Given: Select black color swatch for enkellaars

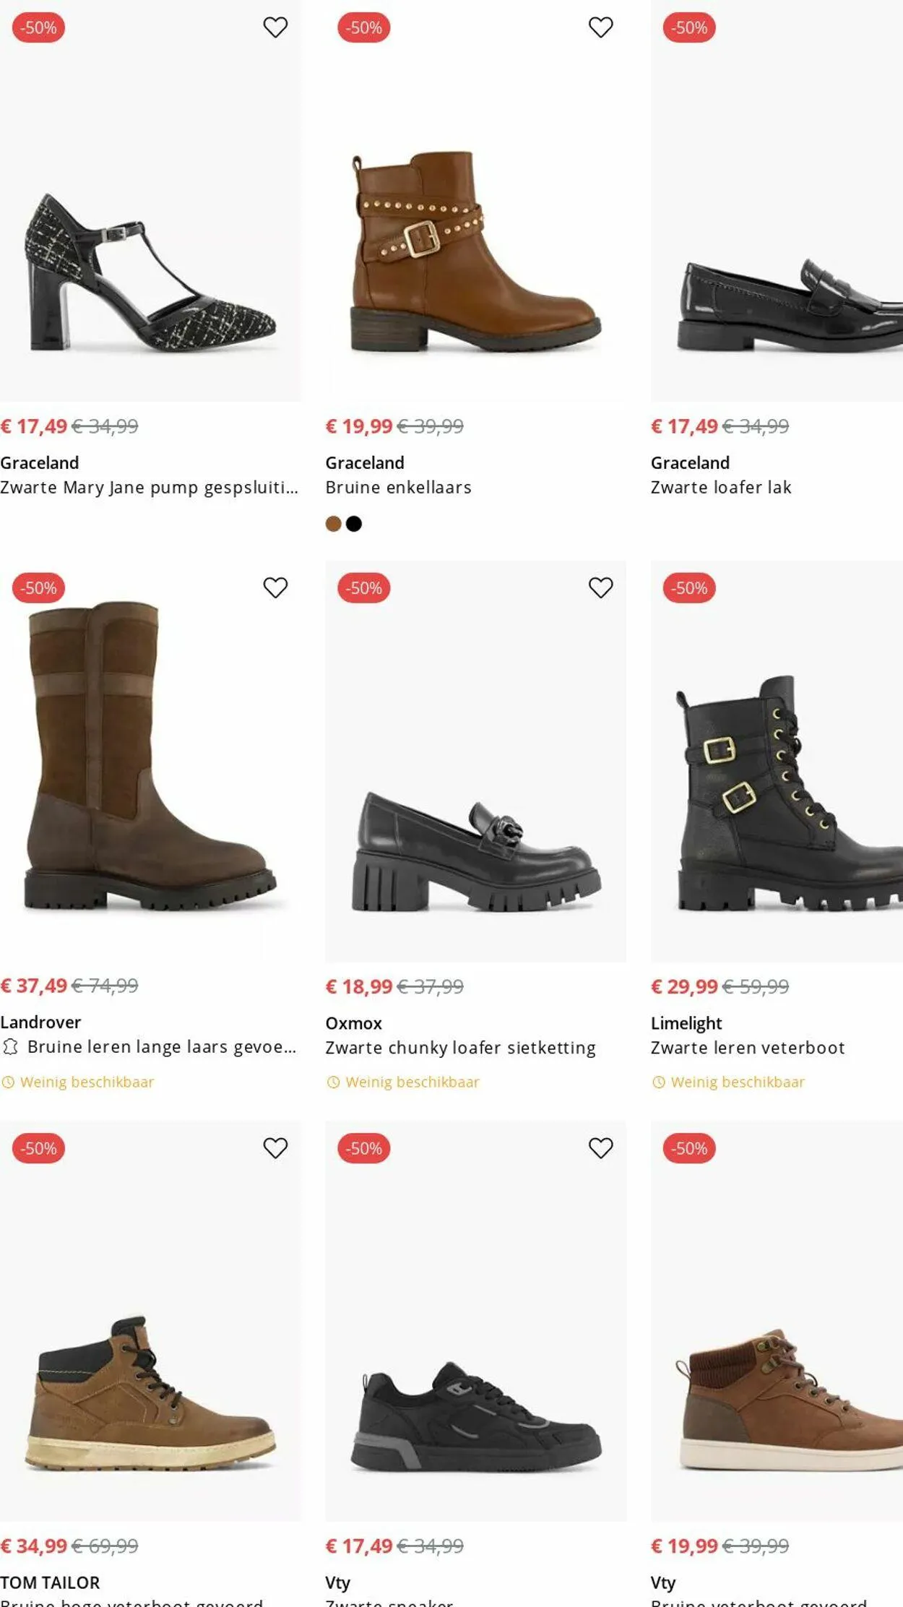Looking at the screenshot, I should pos(354,524).
